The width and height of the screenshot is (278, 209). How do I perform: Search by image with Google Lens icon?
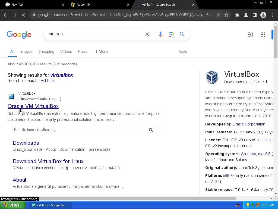tap(171, 34)
